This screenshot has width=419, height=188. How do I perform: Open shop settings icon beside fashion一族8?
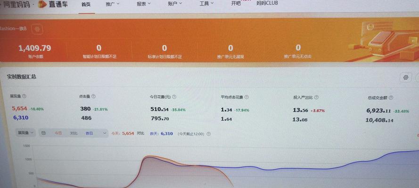click(x=37, y=29)
